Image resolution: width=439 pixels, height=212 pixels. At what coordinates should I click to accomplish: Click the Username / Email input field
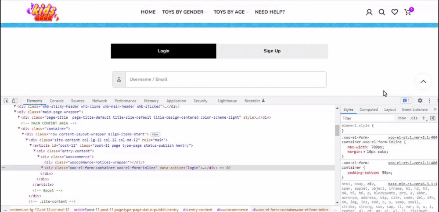coord(226,80)
